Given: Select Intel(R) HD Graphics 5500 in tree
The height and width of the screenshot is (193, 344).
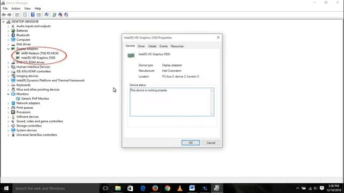Looking at the screenshot, I should pos(38,58).
